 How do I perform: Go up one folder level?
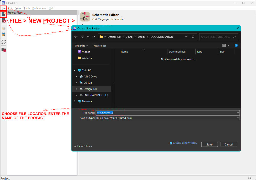point(94,37)
